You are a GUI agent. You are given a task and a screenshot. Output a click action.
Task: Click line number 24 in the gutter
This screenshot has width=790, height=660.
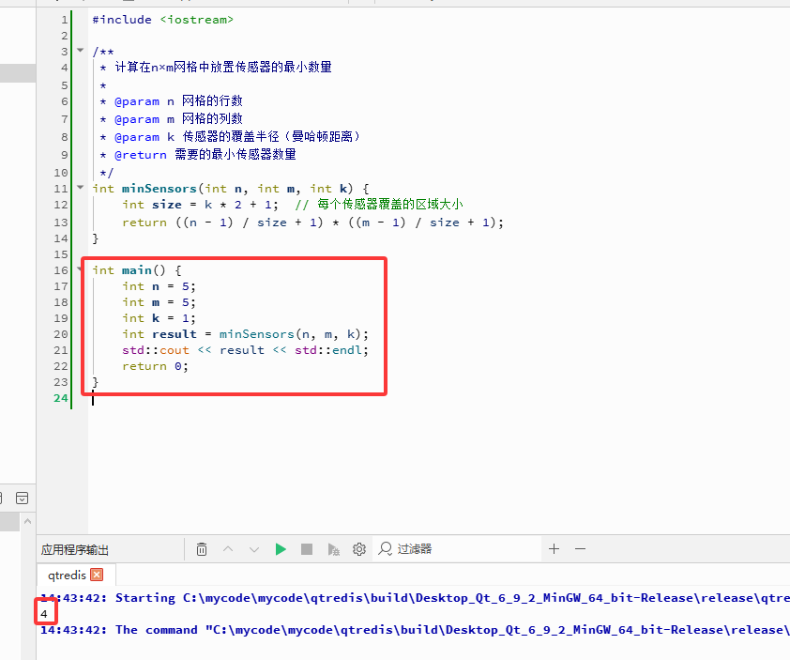(x=61, y=398)
